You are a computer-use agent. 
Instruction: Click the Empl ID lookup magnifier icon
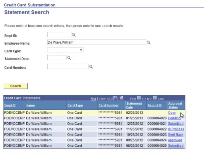[74, 35]
